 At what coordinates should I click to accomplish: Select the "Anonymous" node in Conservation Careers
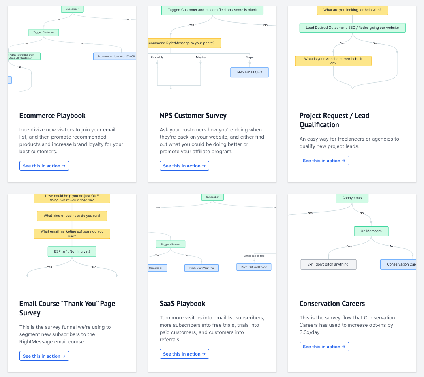351,198
